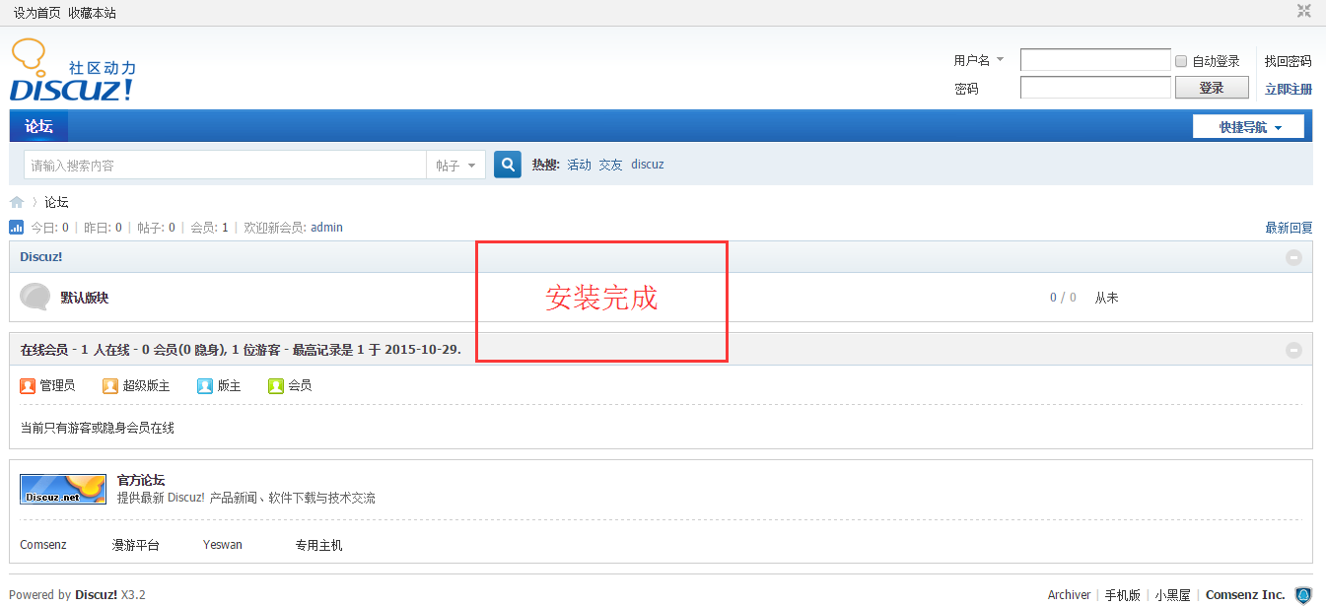Click the home breadcrumb icon
The height and width of the screenshot is (606, 1326).
17,202
